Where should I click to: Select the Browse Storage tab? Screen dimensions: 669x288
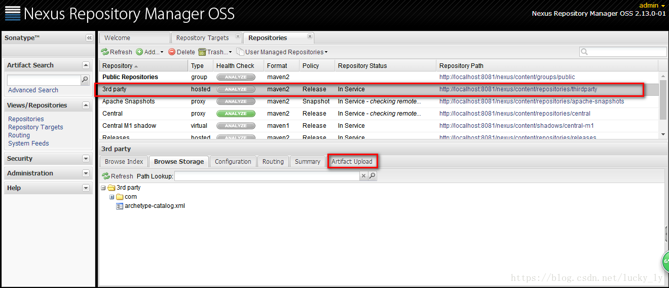[x=179, y=162]
